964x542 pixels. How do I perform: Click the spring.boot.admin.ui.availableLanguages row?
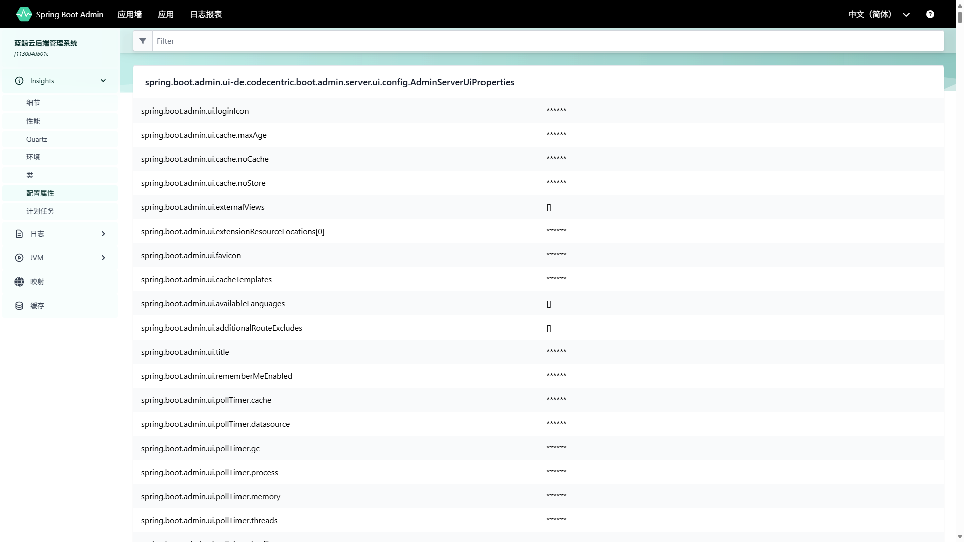[538, 303]
